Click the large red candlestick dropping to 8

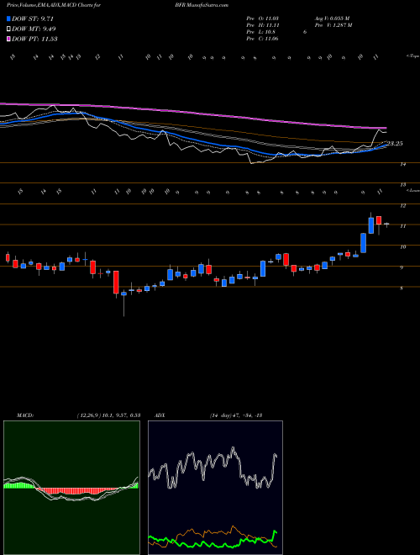(x=116, y=282)
